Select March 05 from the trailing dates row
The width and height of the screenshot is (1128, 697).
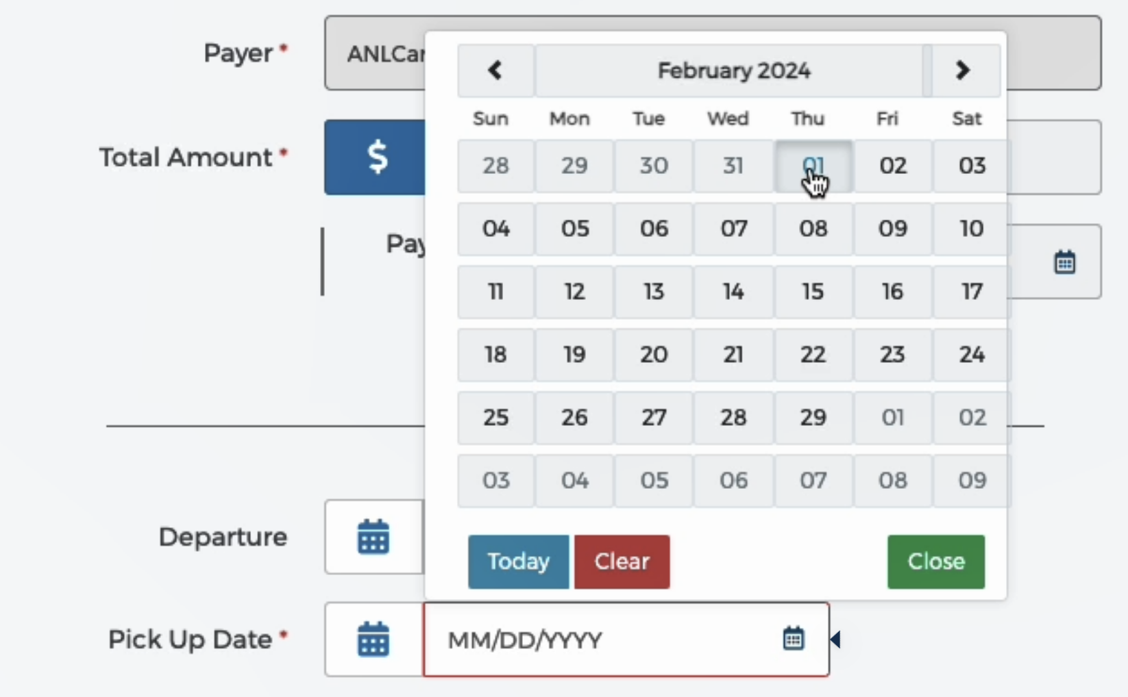click(654, 481)
